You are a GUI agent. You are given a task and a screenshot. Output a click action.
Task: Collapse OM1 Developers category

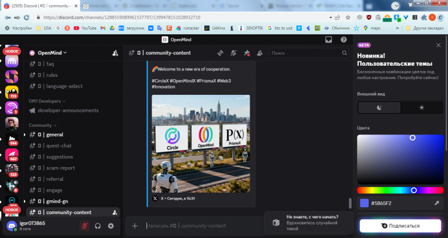click(47, 101)
